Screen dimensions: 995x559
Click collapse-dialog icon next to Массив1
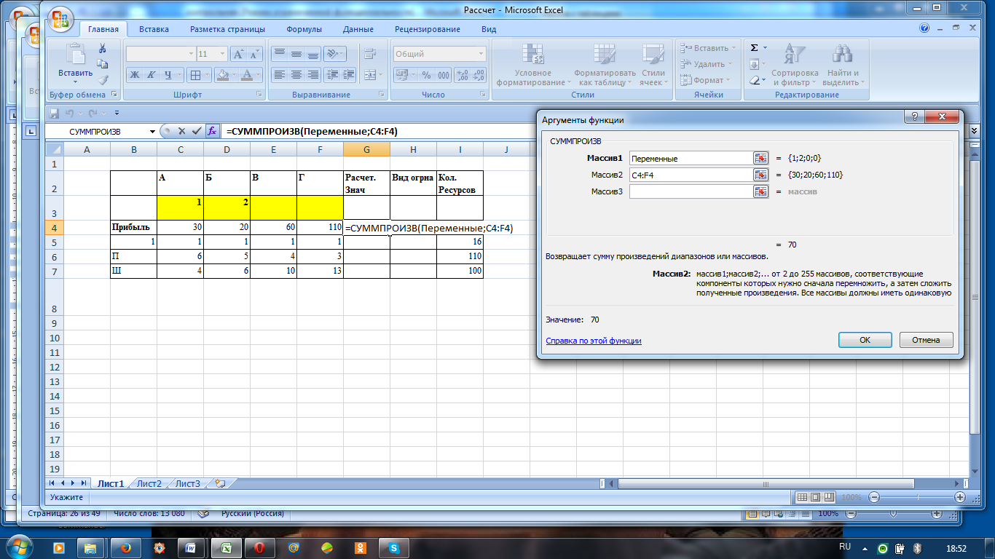(760, 158)
